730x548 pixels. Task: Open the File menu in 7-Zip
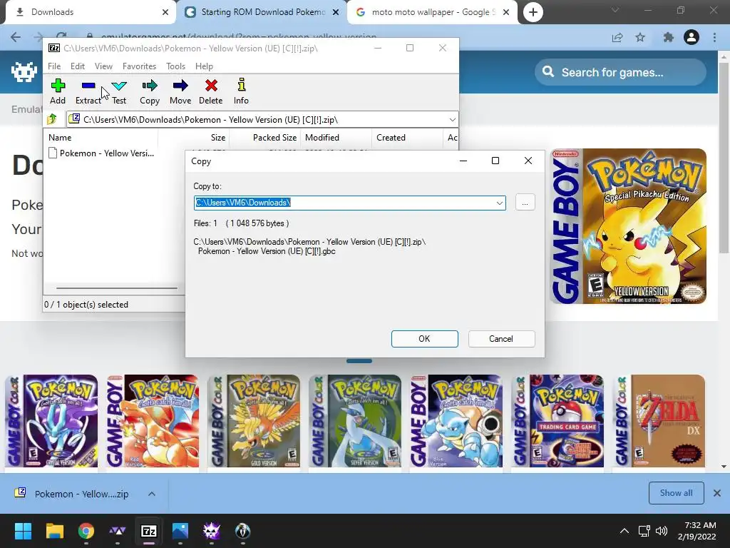tap(54, 66)
